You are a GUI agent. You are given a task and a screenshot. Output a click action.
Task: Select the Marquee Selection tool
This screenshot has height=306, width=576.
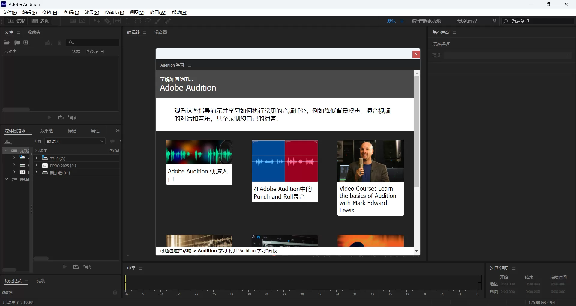coord(138,21)
